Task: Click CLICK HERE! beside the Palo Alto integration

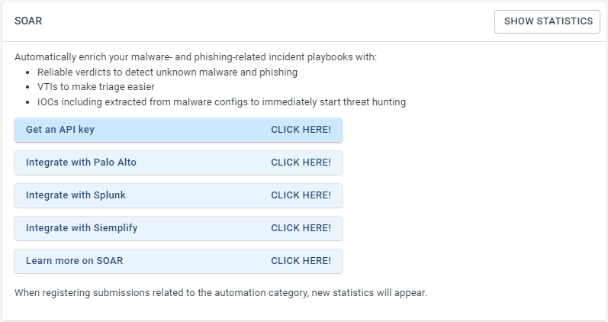Action: pos(301,163)
